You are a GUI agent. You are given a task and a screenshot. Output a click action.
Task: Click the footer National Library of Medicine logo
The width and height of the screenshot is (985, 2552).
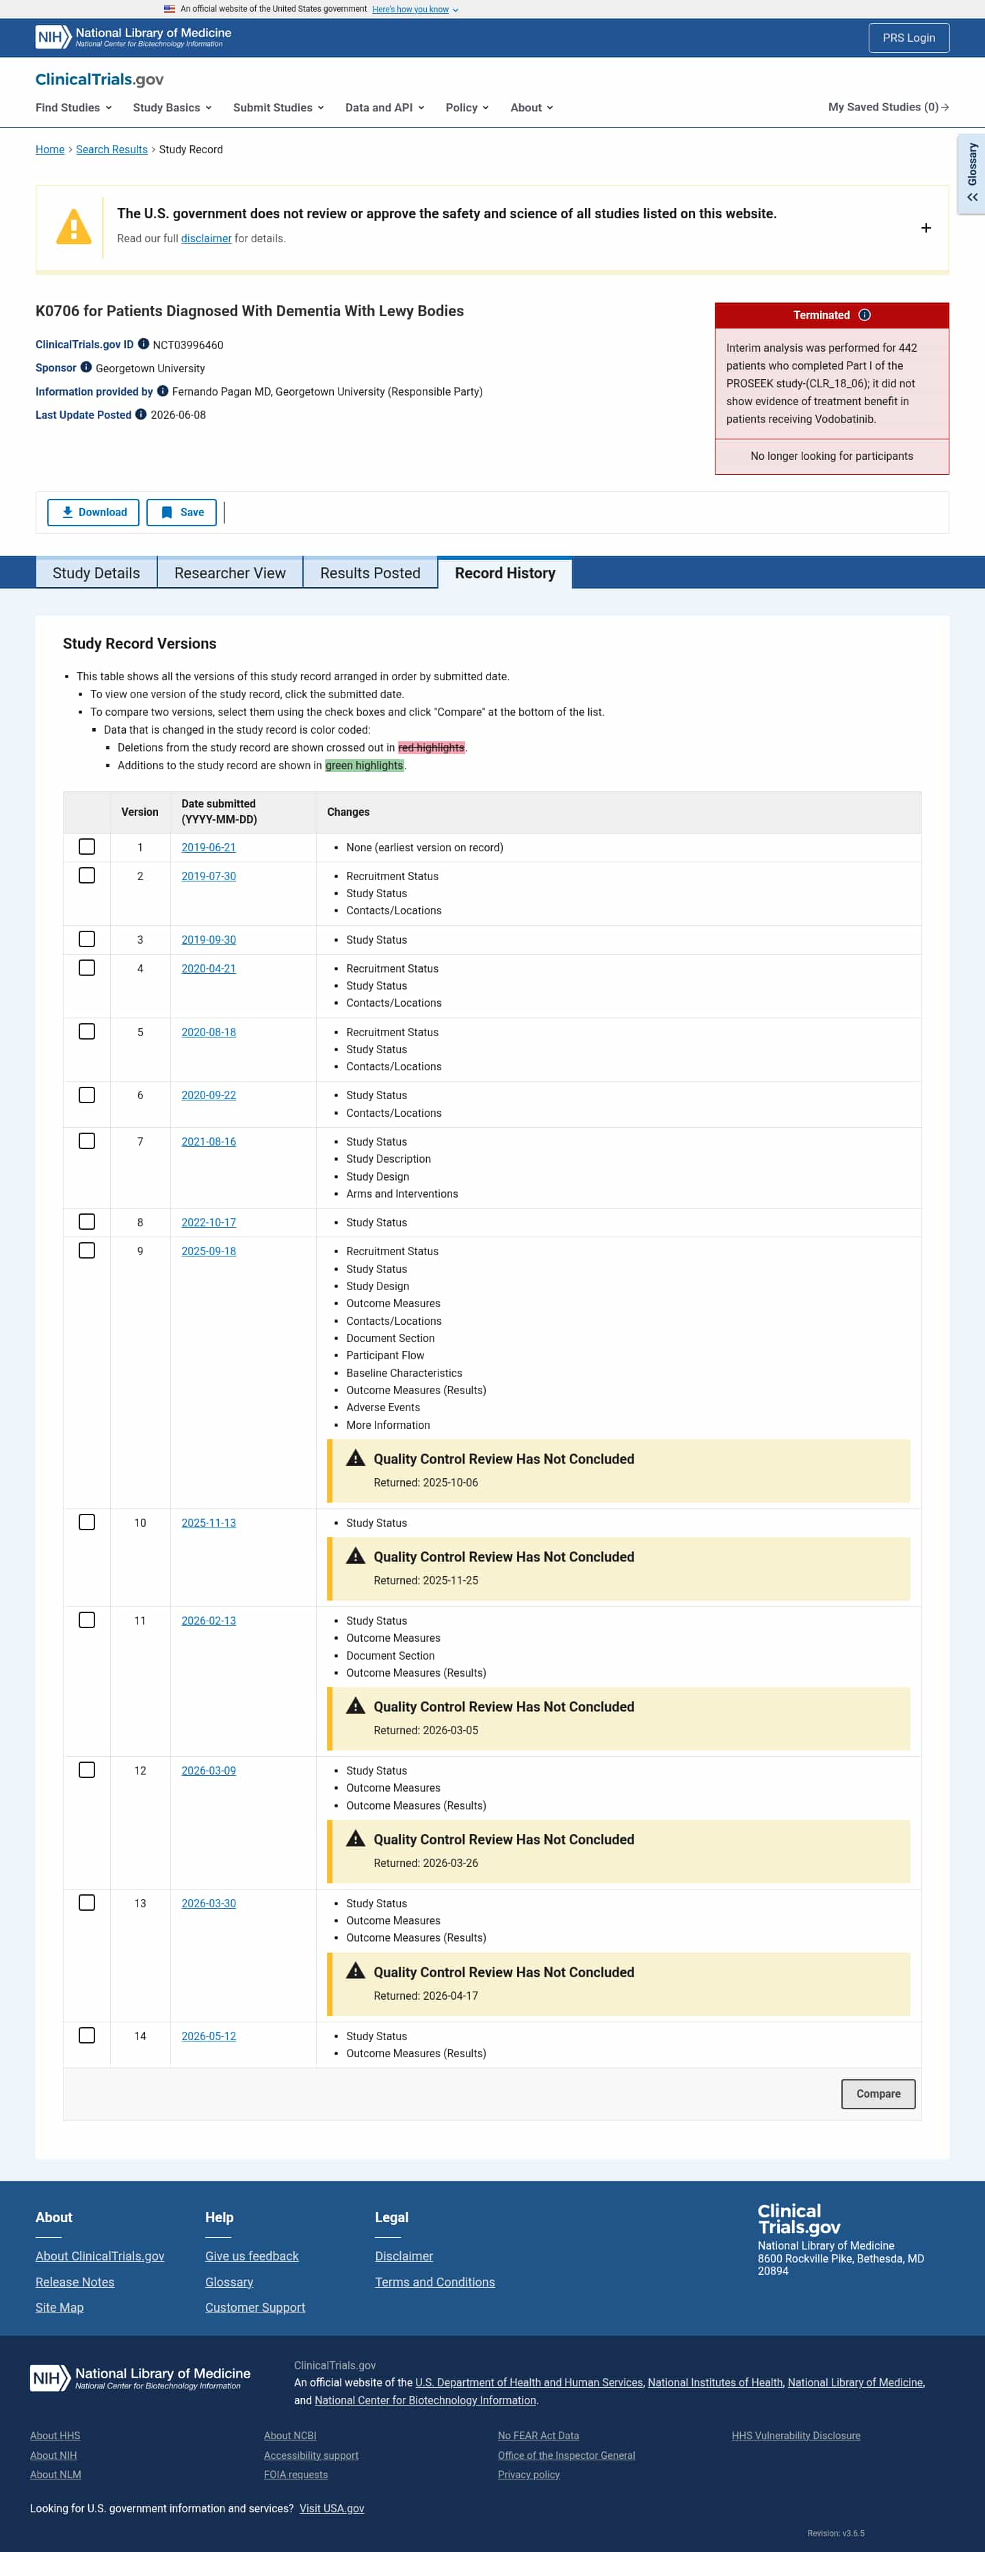click(x=141, y=2377)
